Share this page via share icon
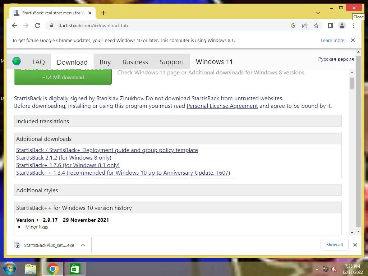 (x=305, y=26)
